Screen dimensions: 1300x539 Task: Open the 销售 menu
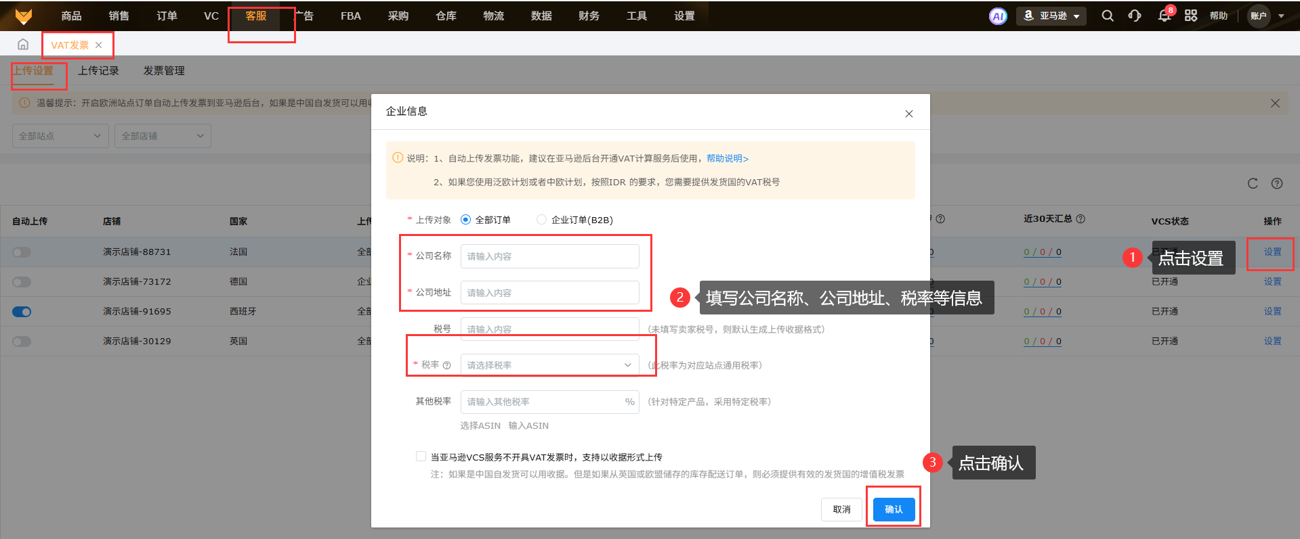point(119,16)
